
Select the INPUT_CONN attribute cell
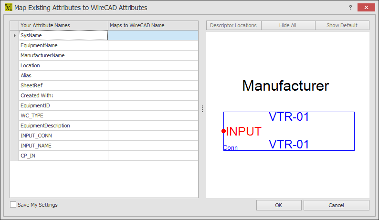tap(63, 136)
